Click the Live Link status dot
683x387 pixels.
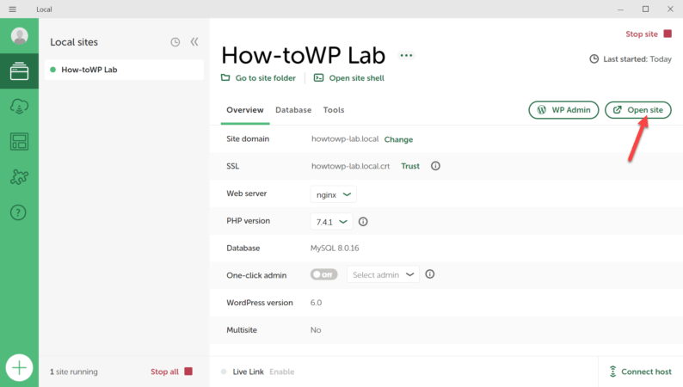[x=224, y=372]
